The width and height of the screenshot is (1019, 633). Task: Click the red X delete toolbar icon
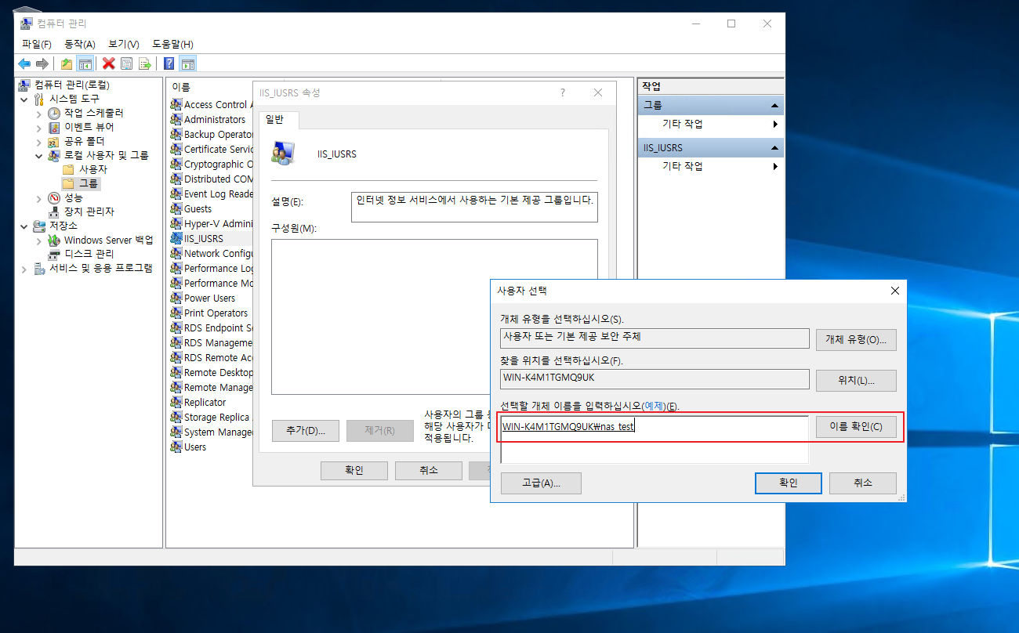tap(109, 63)
